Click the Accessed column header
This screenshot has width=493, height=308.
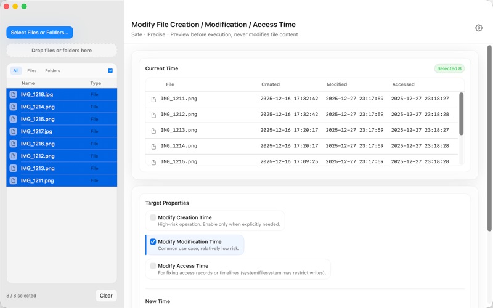(x=403, y=84)
